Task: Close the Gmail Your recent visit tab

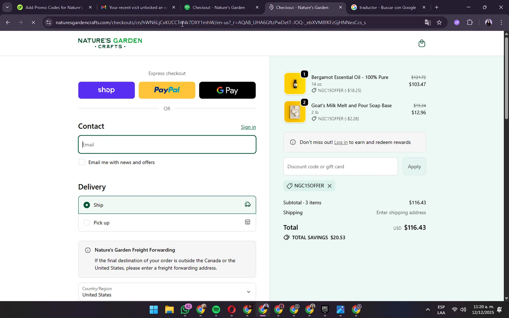Action: (x=173, y=7)
